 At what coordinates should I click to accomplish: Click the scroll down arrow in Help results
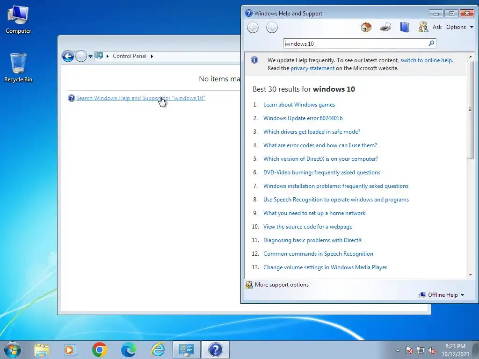pos(471,275)
